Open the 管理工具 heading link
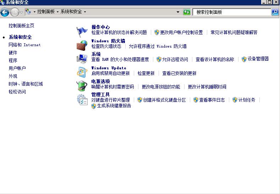Screen dimensions: 280x194 [x=100, y=95]
